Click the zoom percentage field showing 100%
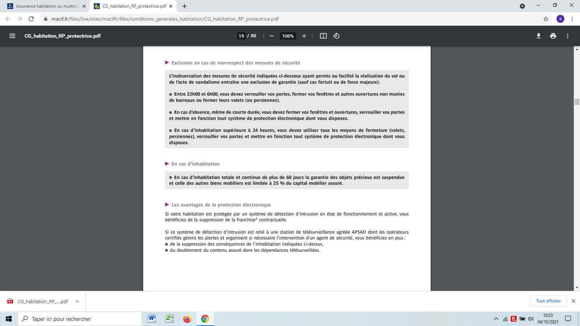This screenshot has height=326, width=580. tap(288, 36)
